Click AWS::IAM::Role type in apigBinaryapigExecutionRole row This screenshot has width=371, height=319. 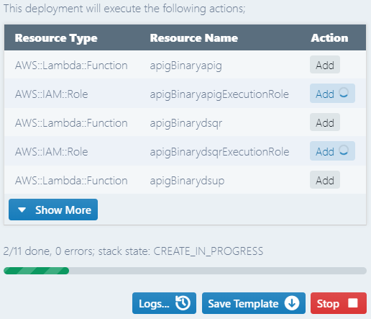tap(51, 94)
